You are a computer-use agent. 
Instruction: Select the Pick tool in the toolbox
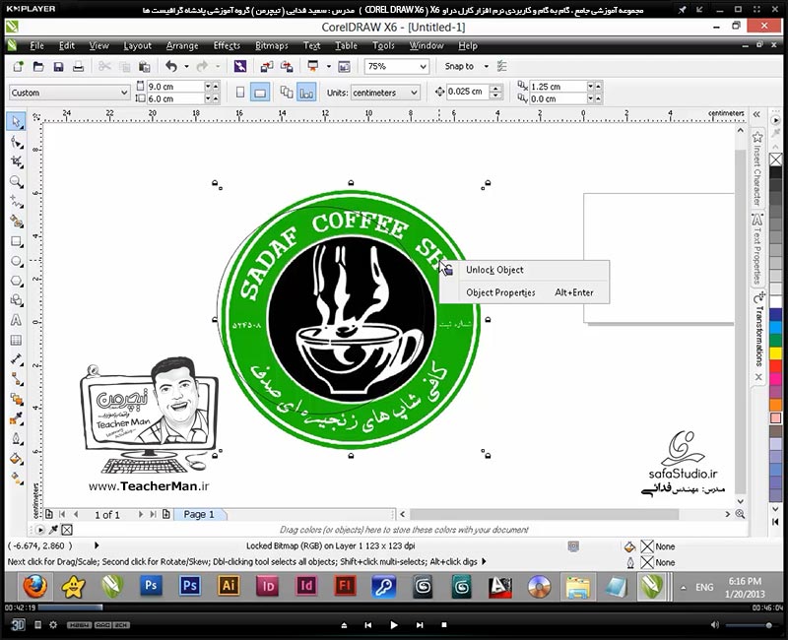pos(17,121)
